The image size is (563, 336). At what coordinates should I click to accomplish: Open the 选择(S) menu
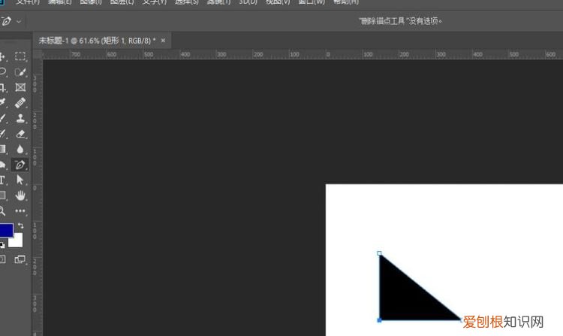187,2
